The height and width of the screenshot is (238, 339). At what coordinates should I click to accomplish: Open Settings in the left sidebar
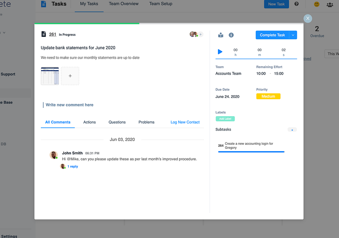coord(9,236)
